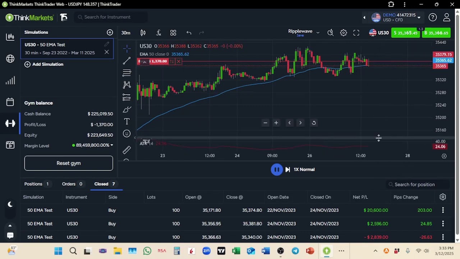Select the forecasting measurement tool
This screenshot has width=460, height=259.
pos(127,97)
